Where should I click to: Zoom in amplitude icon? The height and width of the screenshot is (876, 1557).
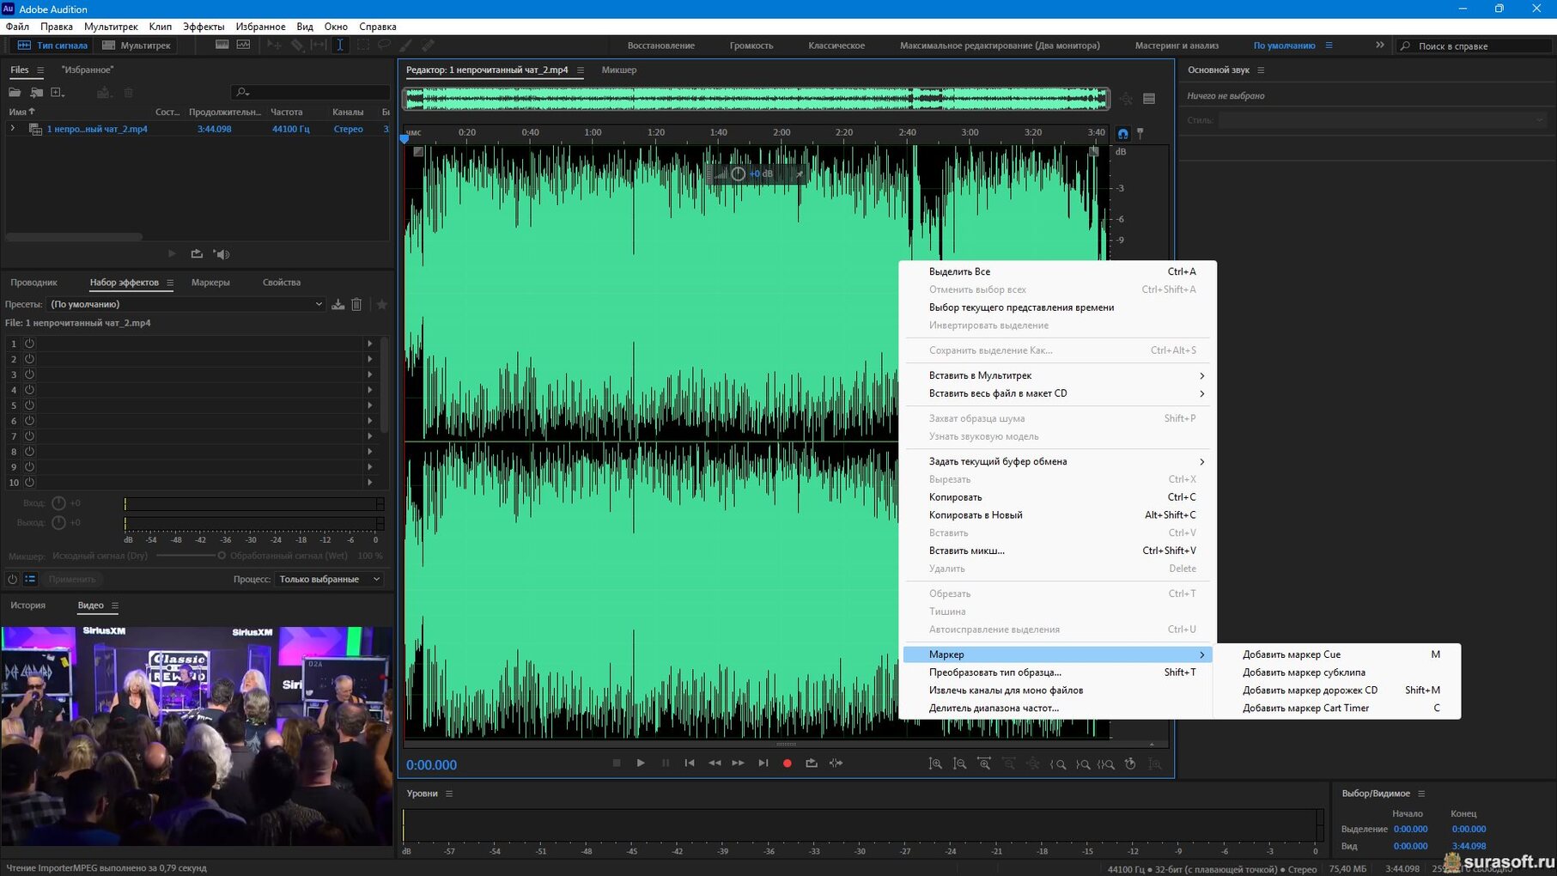tap(935, 763)
